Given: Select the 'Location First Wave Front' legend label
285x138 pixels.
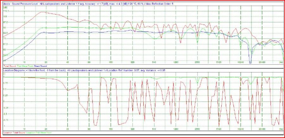Looking at the screenshot, I should coord(39,133).
